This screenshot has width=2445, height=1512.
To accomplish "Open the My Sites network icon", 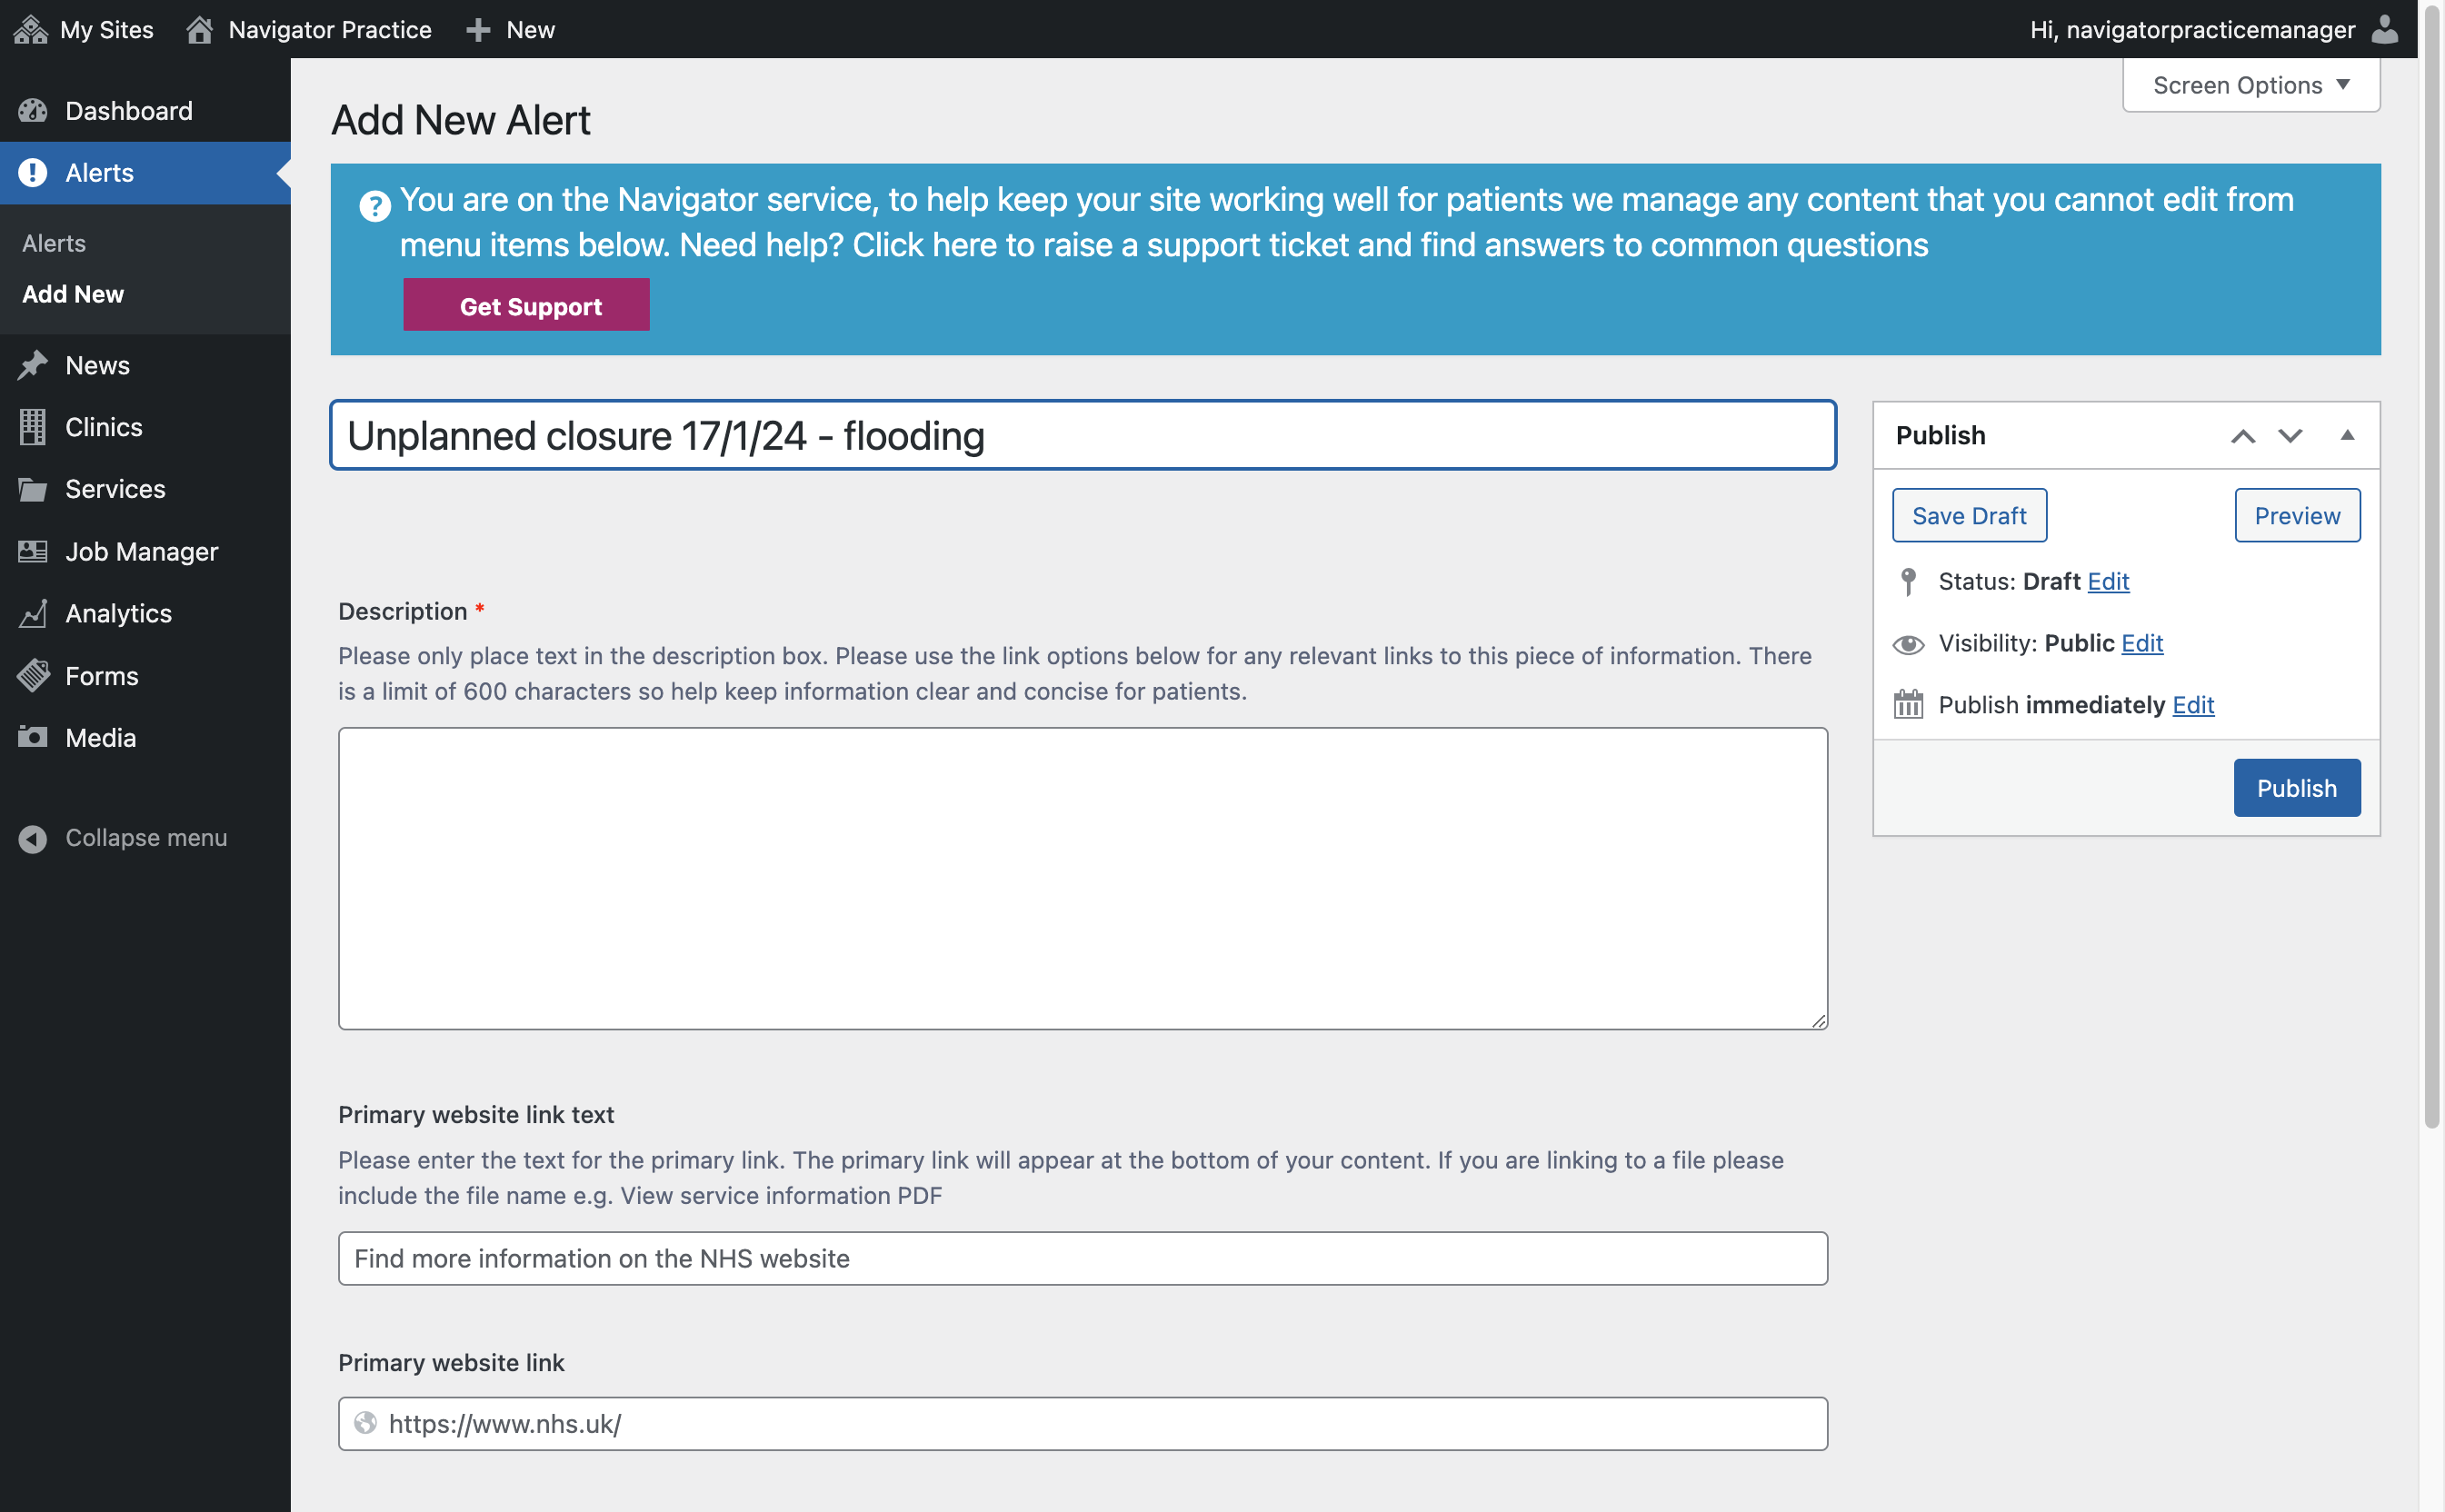I will coord(31,29).
